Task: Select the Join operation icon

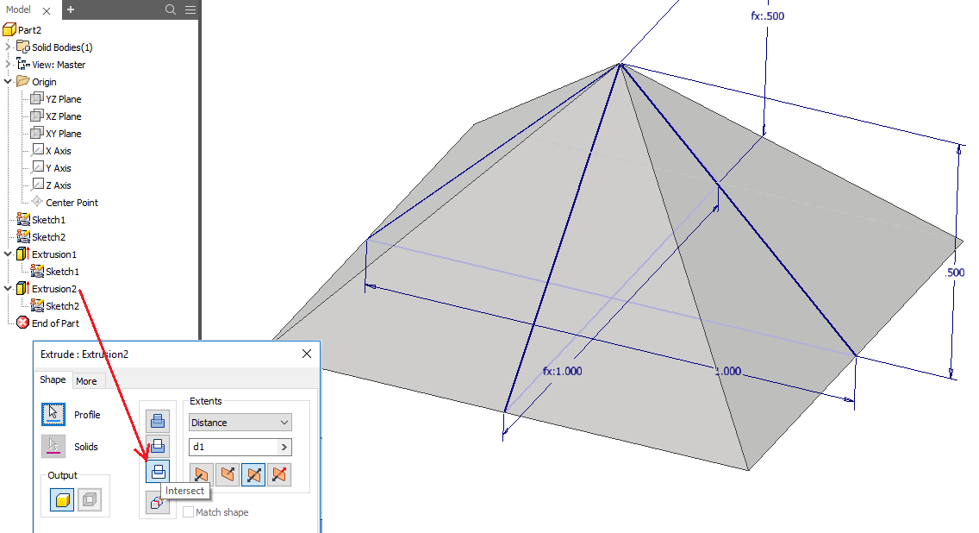Action: 158,421
